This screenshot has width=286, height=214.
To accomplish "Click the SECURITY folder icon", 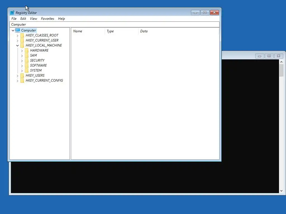I will (27, 60).
